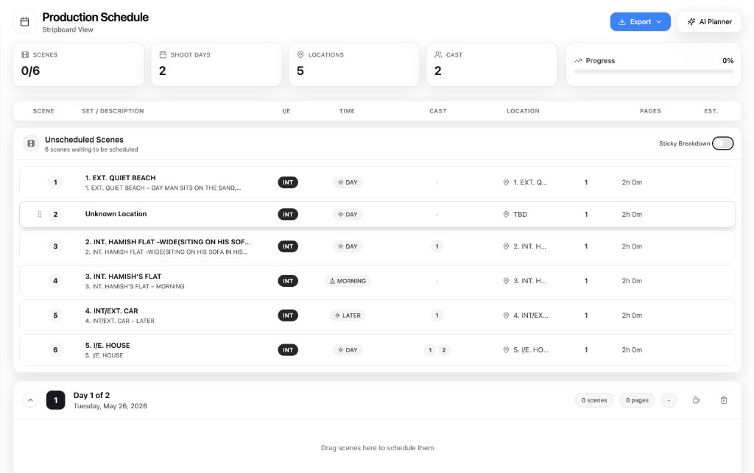The image size is (754, 473).
Task: Click the MORNING time badge for Hamish's Flat
Action: coord(348,281)
